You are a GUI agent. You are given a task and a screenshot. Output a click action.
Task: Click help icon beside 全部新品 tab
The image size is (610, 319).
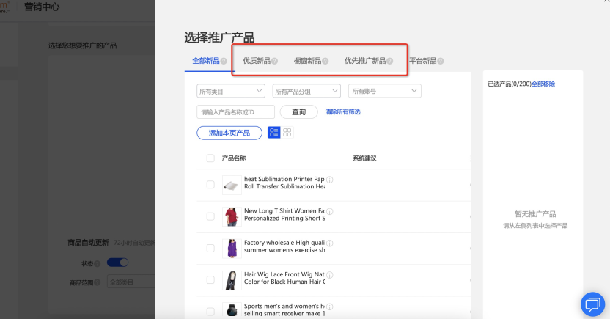tap(224, 61)
